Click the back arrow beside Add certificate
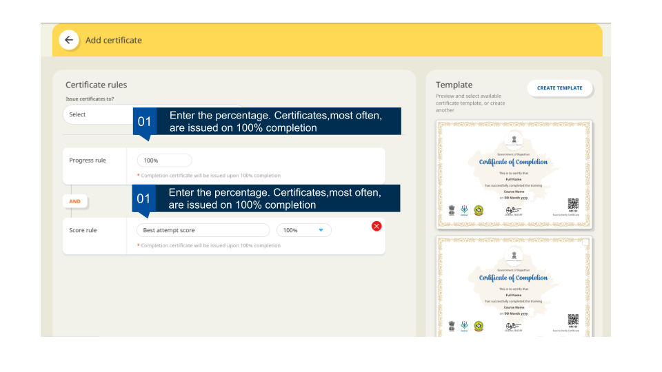This screenshot has height=372, width=662. tap(68, 40)
